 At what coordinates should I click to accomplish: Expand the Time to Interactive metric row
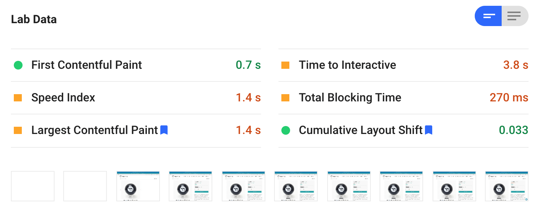pos(347,65)
